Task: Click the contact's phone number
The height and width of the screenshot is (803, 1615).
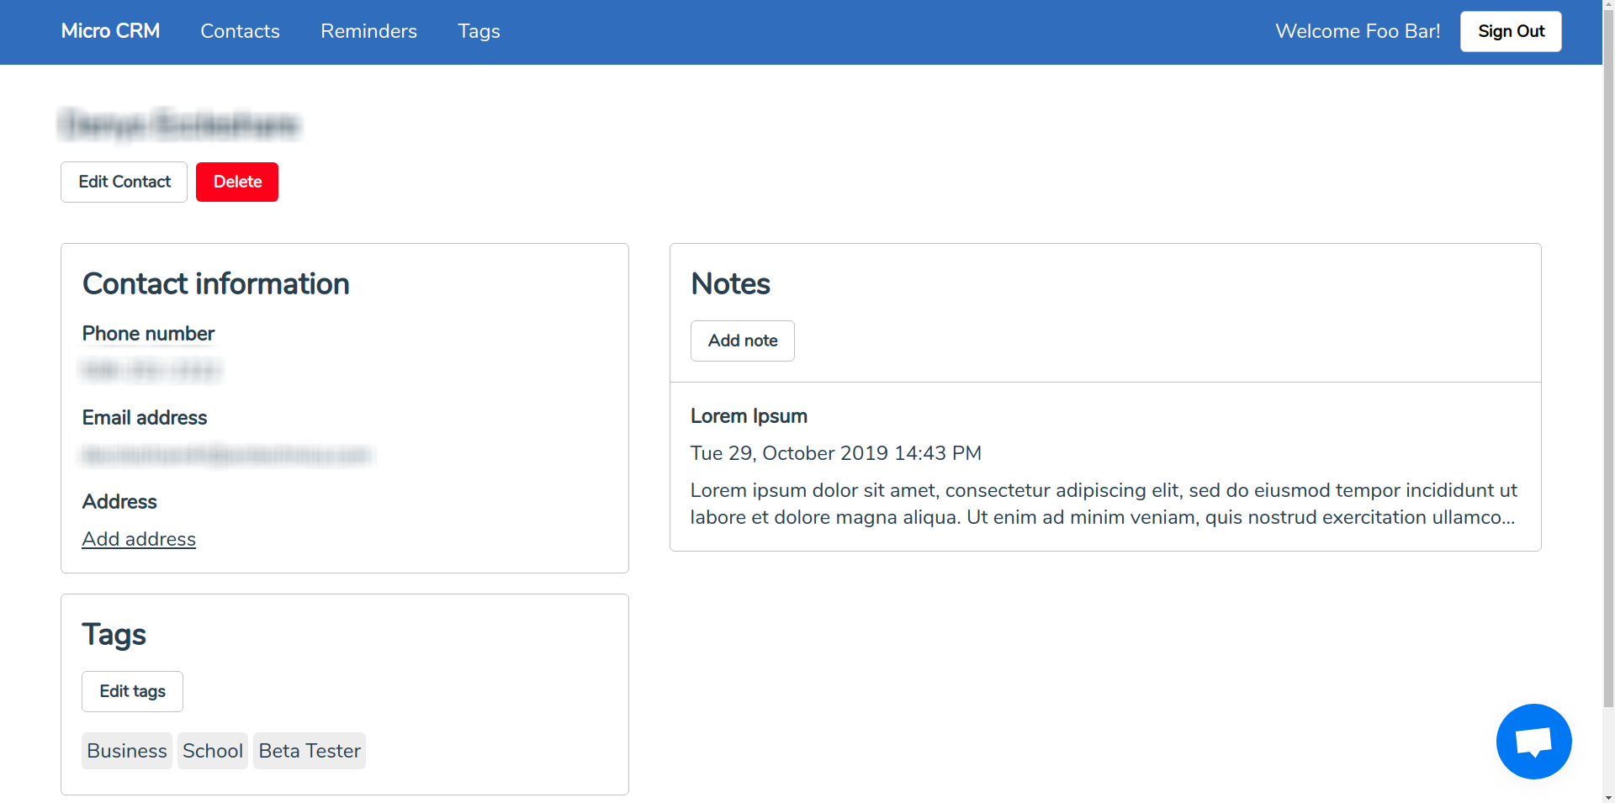Action: coord(151,370)
